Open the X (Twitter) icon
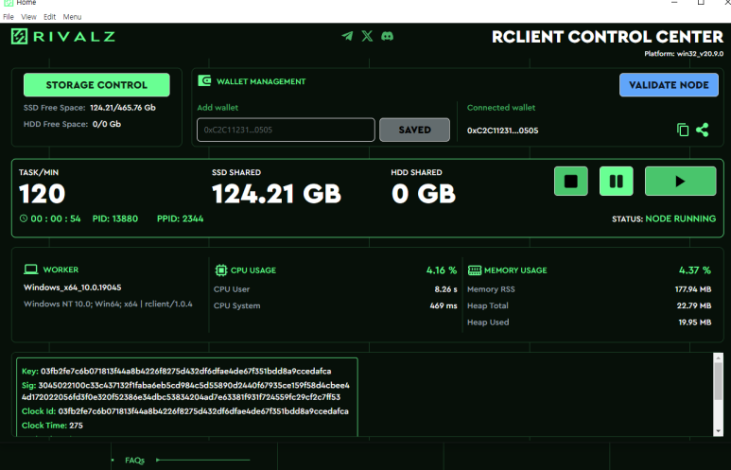The height and width of the screenshot is (470, 731). (x=367, y=36)
